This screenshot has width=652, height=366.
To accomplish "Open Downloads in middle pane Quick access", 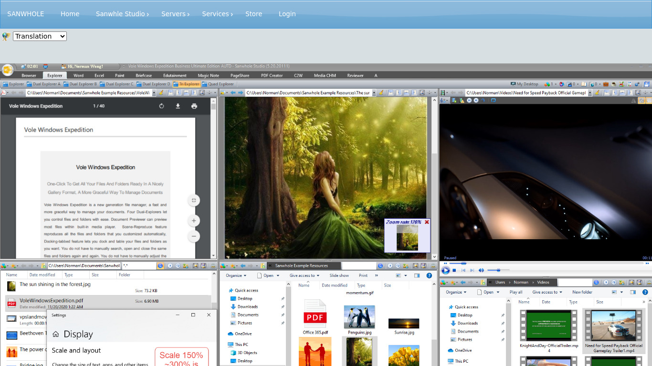I will (x=248, y=306).
